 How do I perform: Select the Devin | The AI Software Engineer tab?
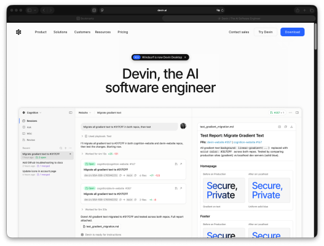(239, 18)
